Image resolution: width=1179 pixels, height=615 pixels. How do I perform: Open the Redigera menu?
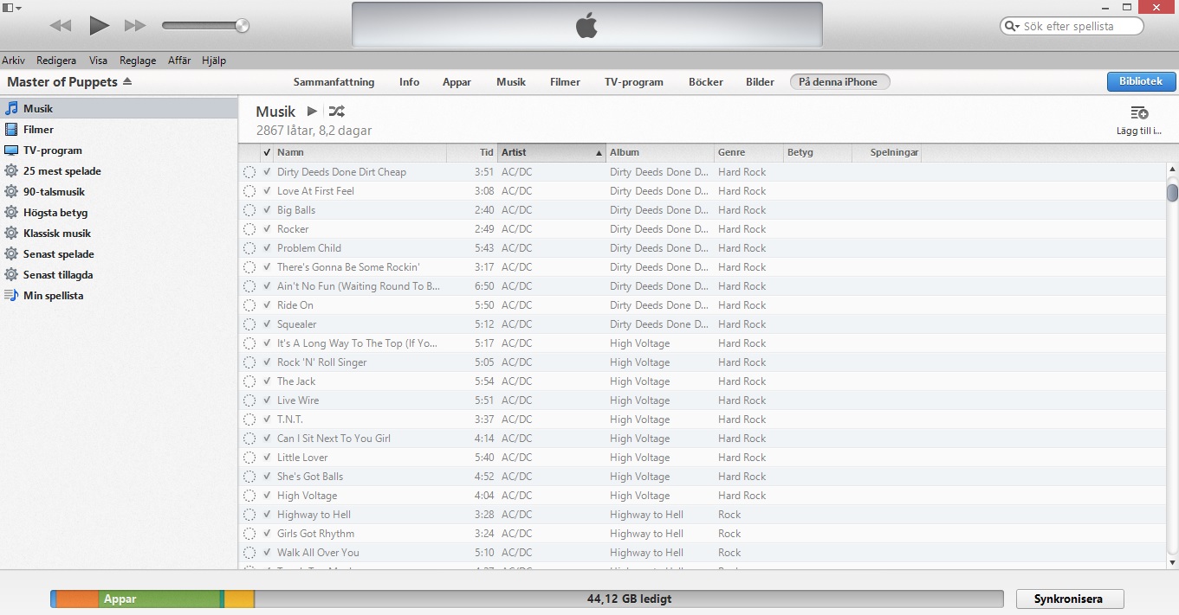(56, 61)
